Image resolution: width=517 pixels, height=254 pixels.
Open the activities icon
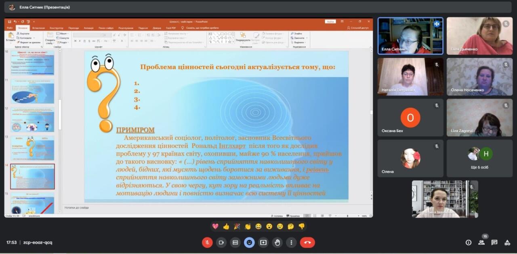(507, 242)
